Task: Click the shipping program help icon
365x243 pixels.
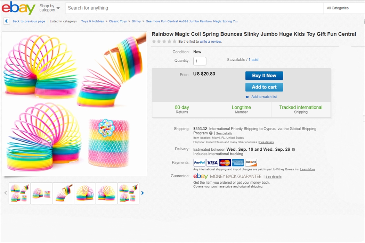Action: 211,133
